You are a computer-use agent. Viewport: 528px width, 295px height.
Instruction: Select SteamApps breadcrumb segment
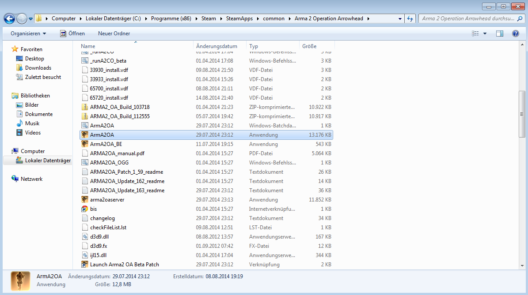point(239,19)
